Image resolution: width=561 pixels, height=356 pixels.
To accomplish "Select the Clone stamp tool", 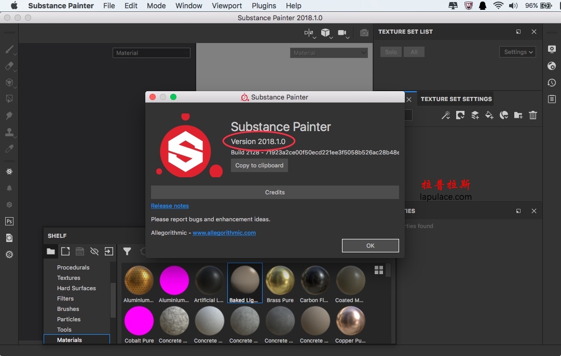I will [x=9, y=132].
